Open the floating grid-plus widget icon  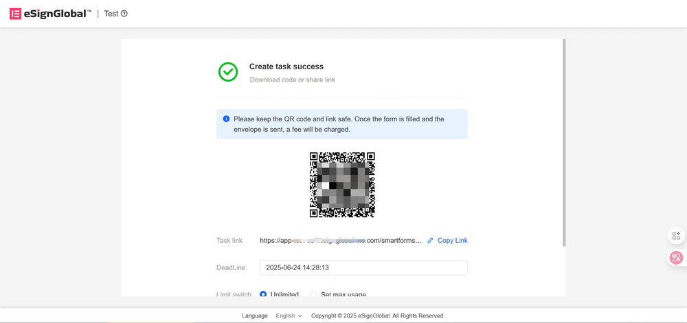[676, 236]
